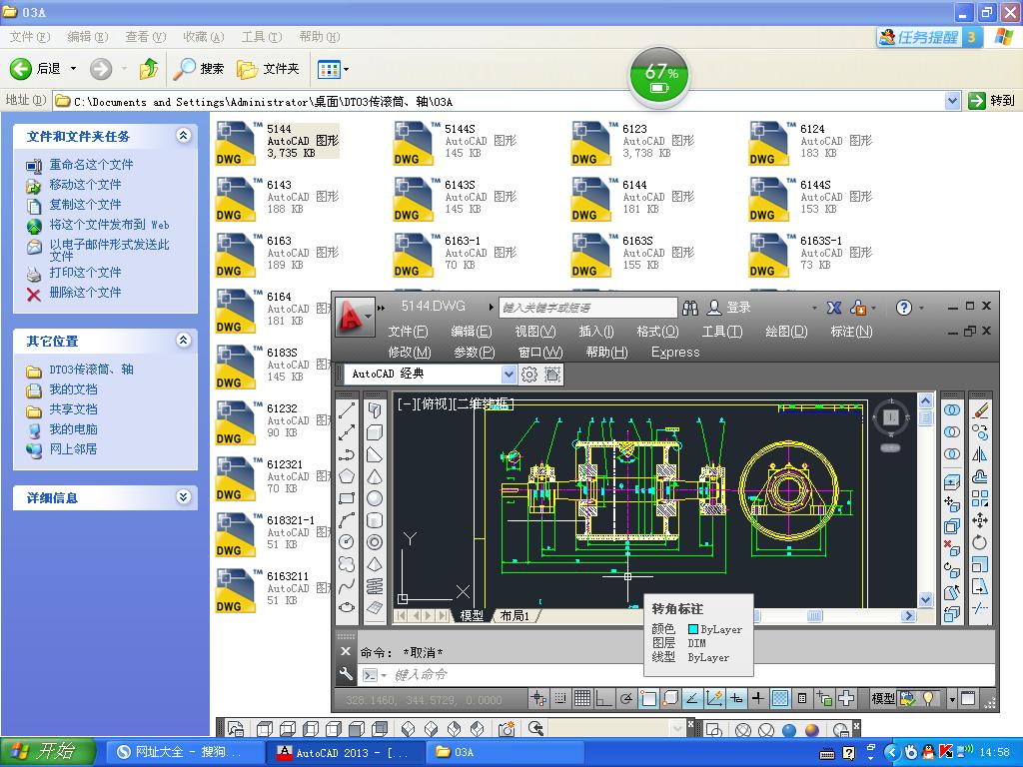The width and height of the screenshot is (1023, 767).
Task: Click the 登录 sign-in button
Action: point(738,308)
